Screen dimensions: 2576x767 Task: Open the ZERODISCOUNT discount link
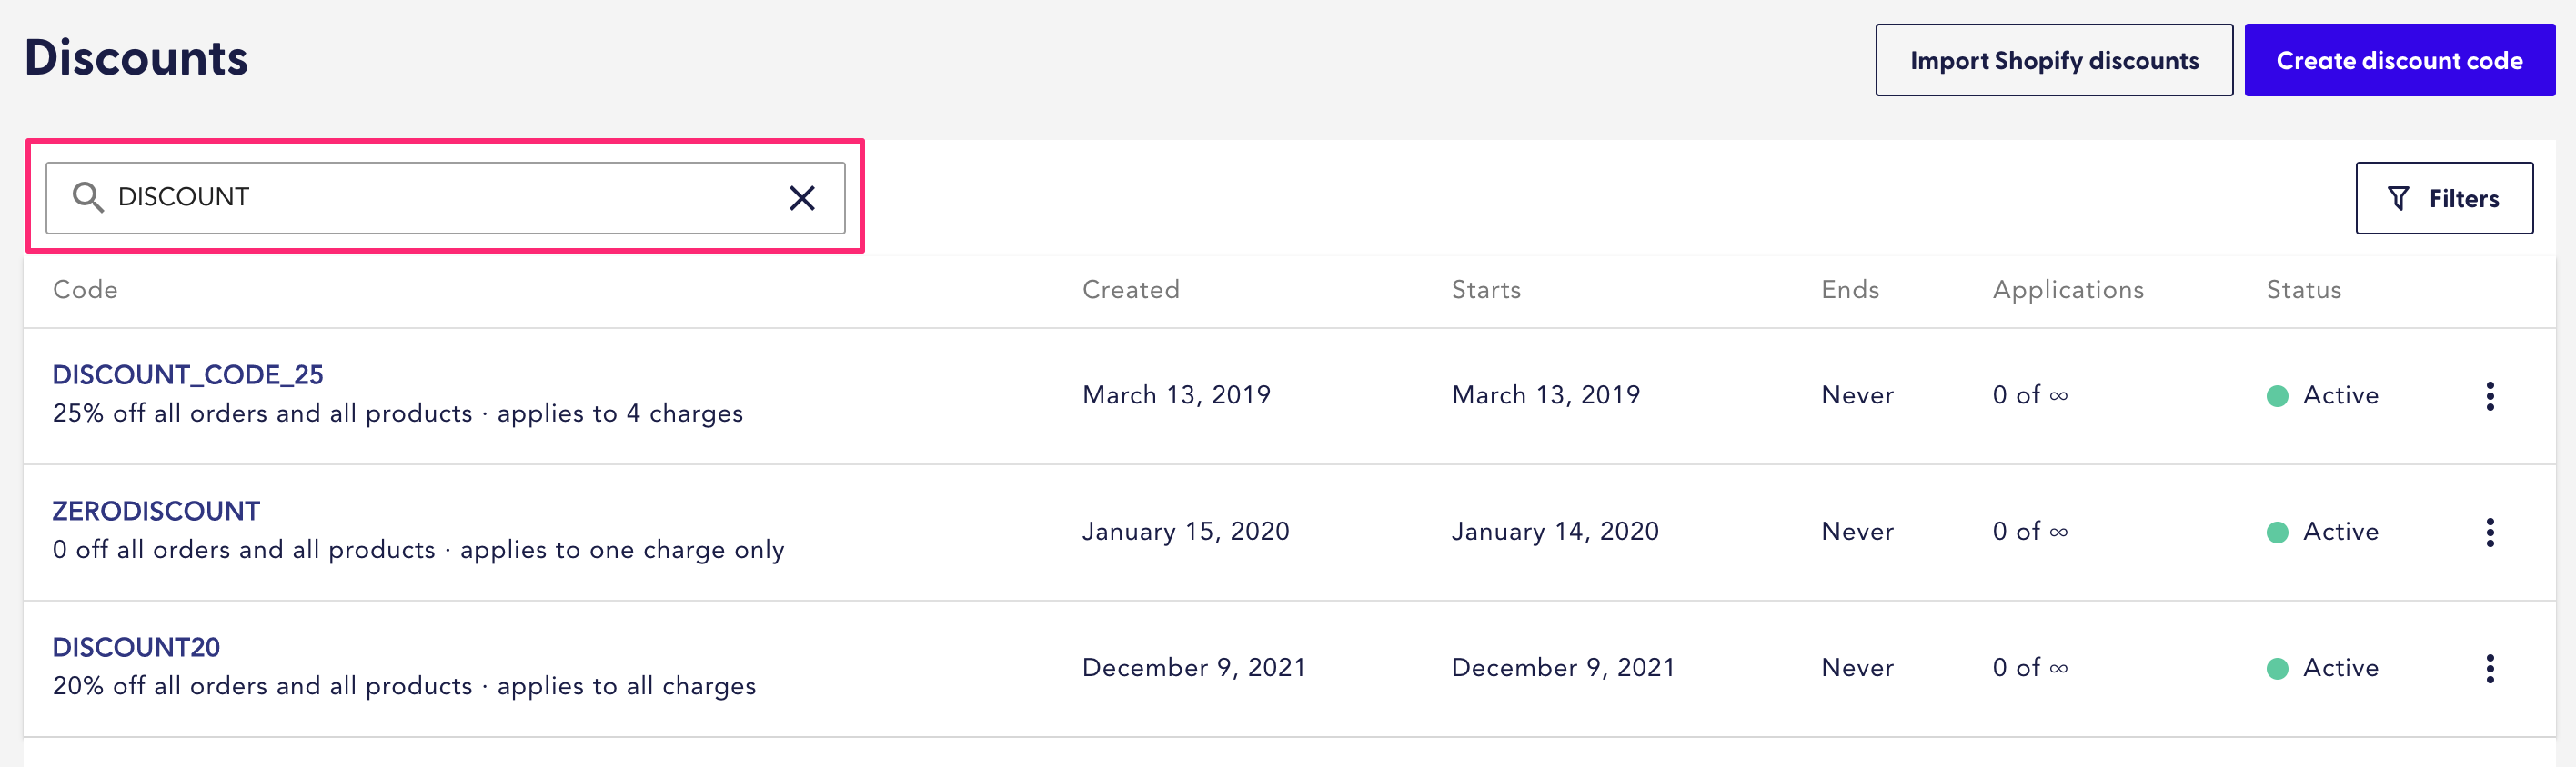tap(156, 512)
